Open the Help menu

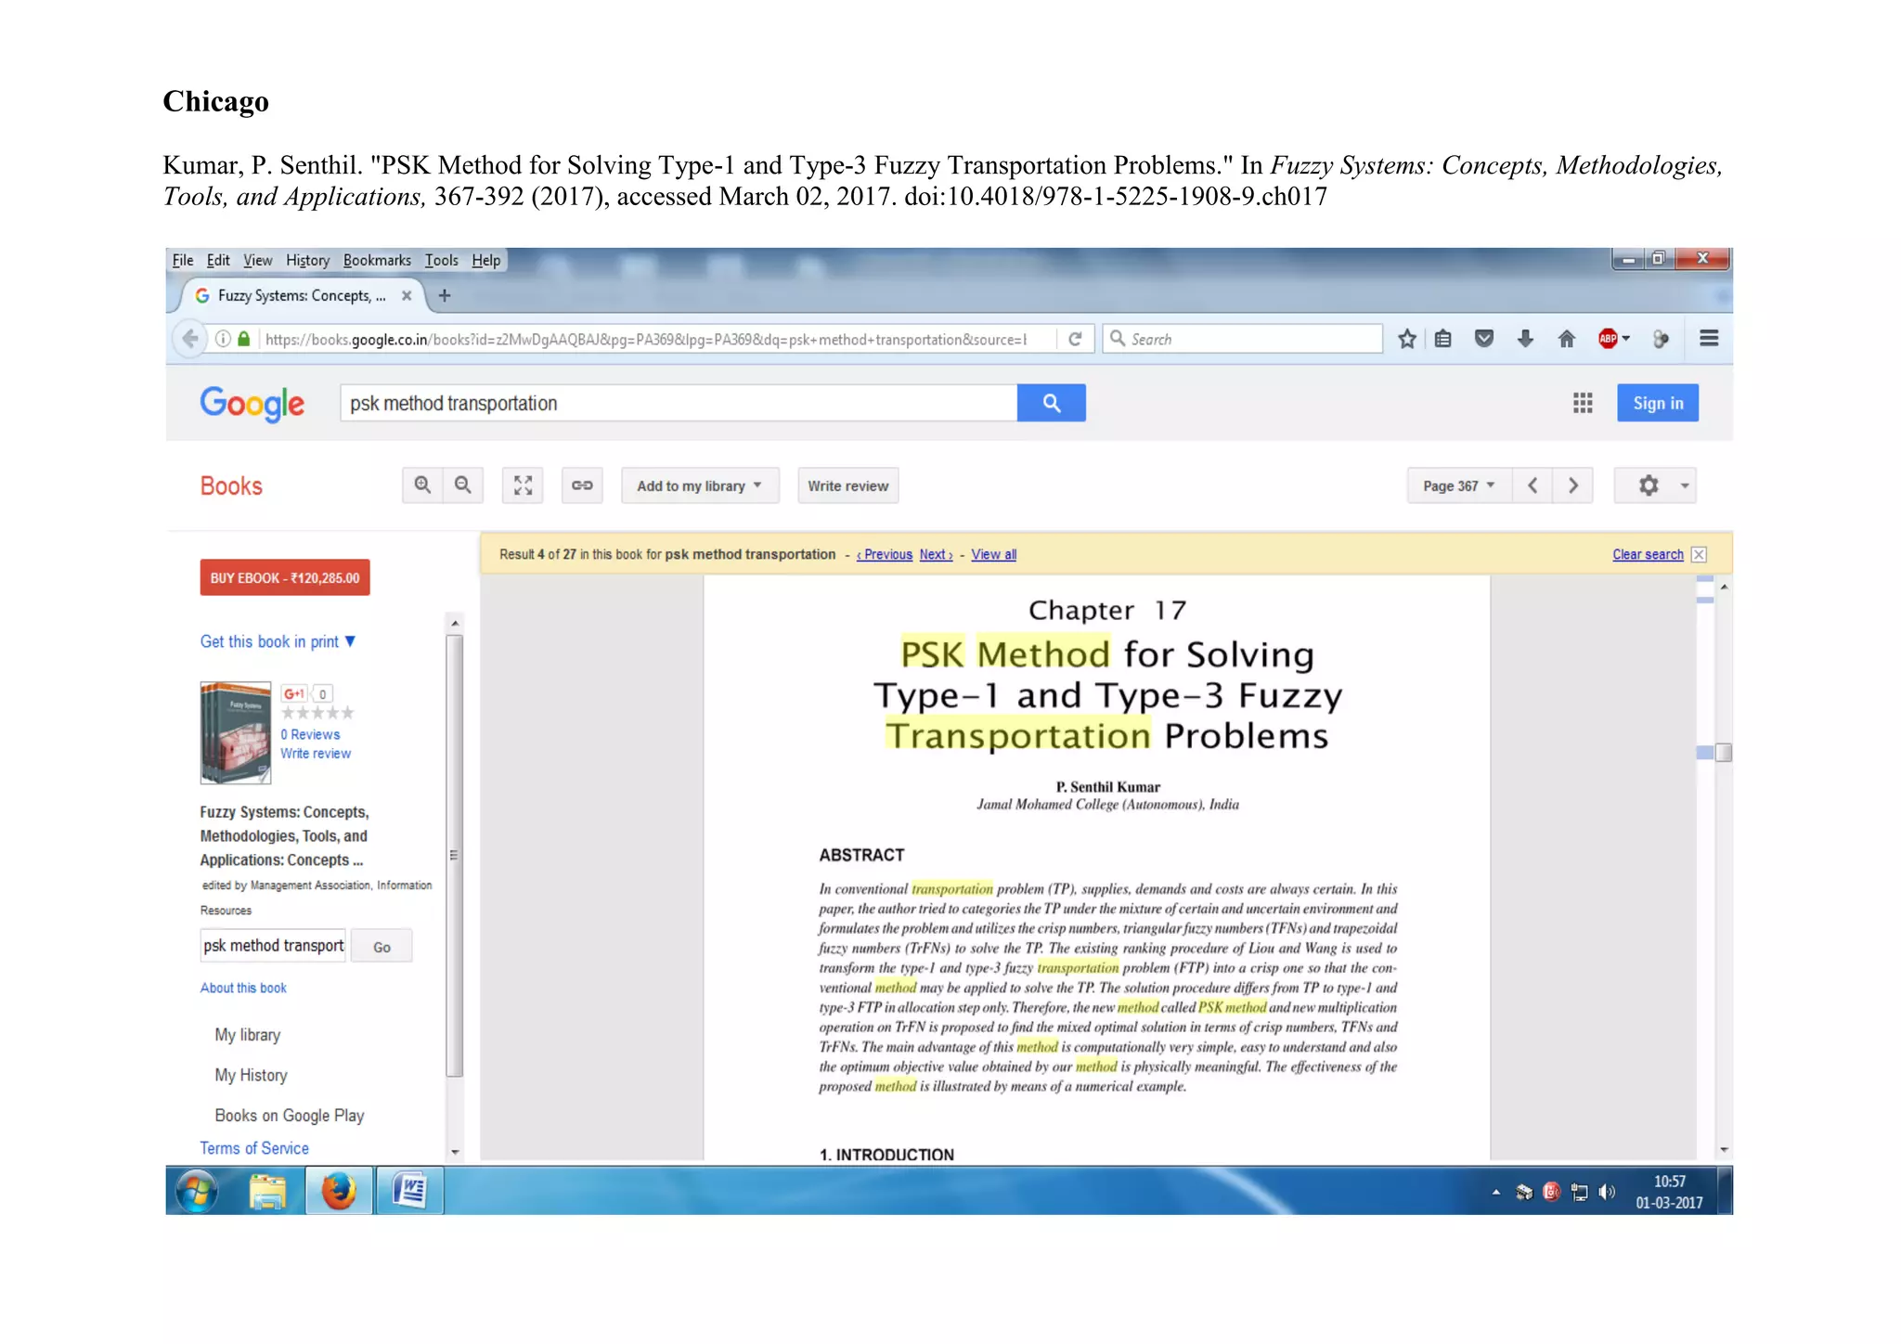point(485,260)
